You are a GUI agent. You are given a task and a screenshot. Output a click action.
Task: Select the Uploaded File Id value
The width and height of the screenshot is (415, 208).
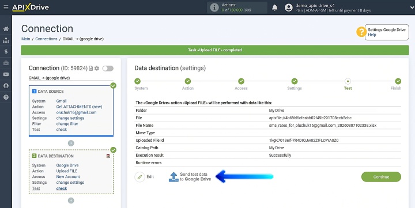point(304,140)
